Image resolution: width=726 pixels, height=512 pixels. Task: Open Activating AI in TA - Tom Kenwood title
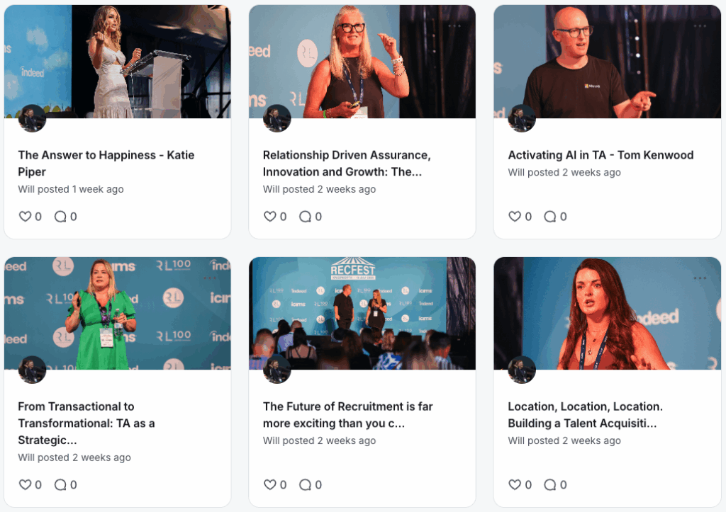click(x=601, y=155)
